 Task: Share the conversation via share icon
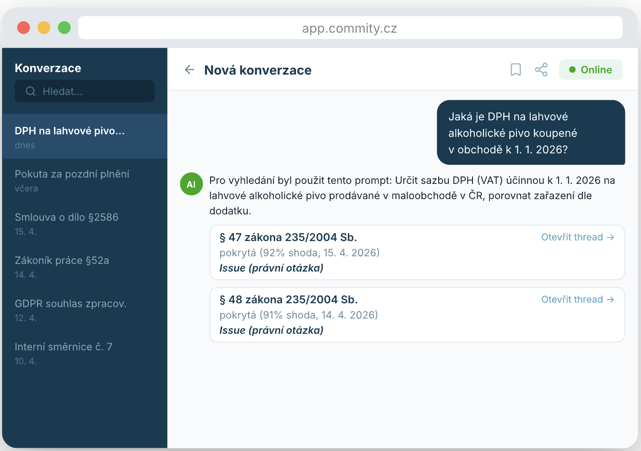(541, 70)
